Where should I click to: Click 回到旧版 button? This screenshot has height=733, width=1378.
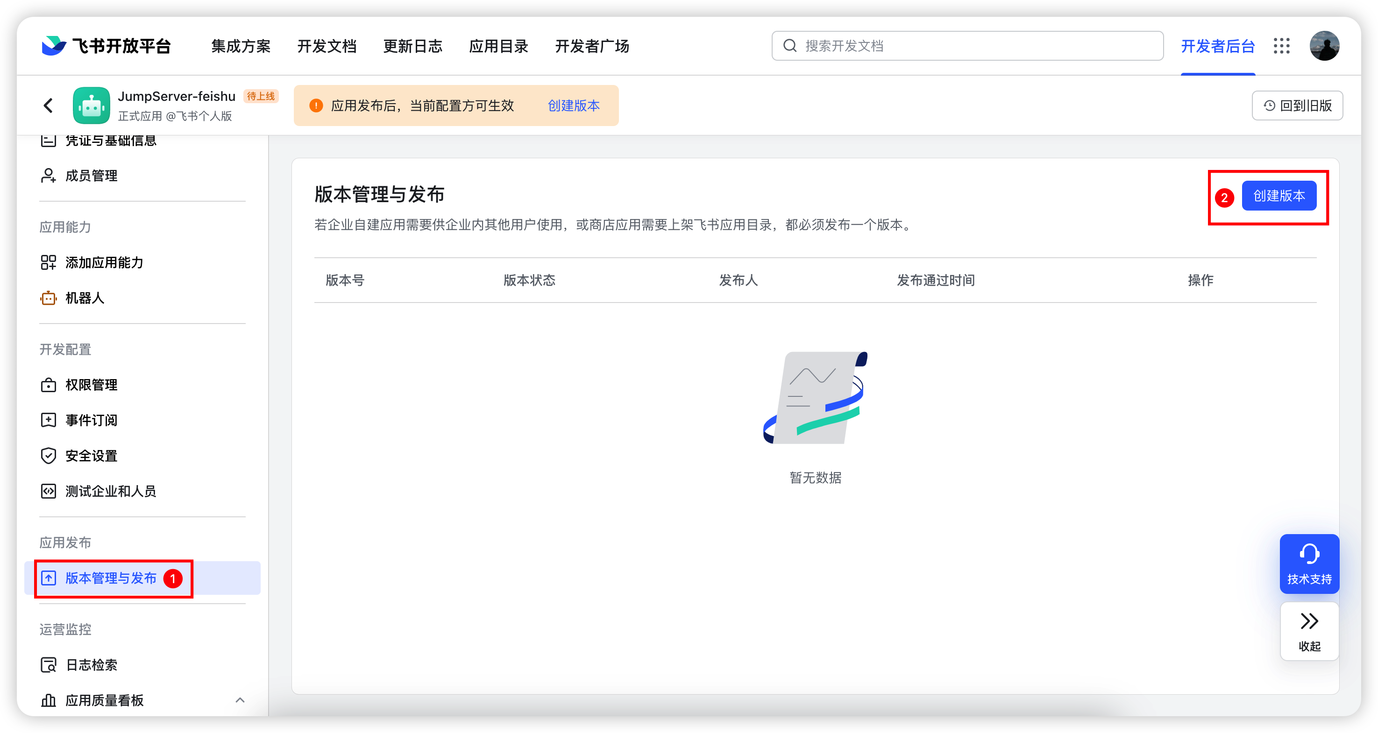pos(1297,106)
